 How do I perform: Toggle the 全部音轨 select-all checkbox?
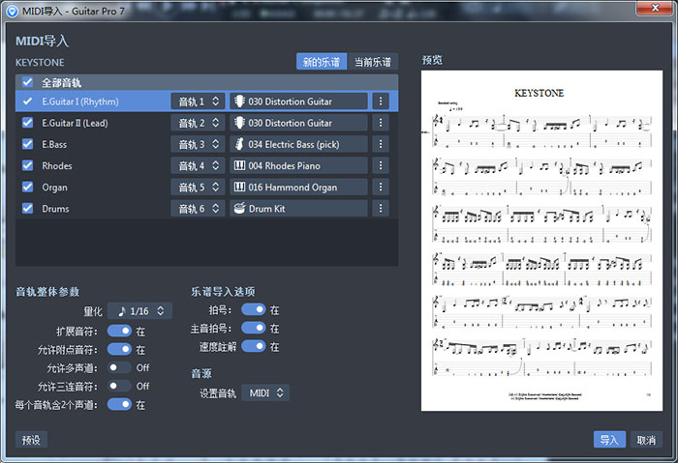pyautogui.click(x=27, y=82)
